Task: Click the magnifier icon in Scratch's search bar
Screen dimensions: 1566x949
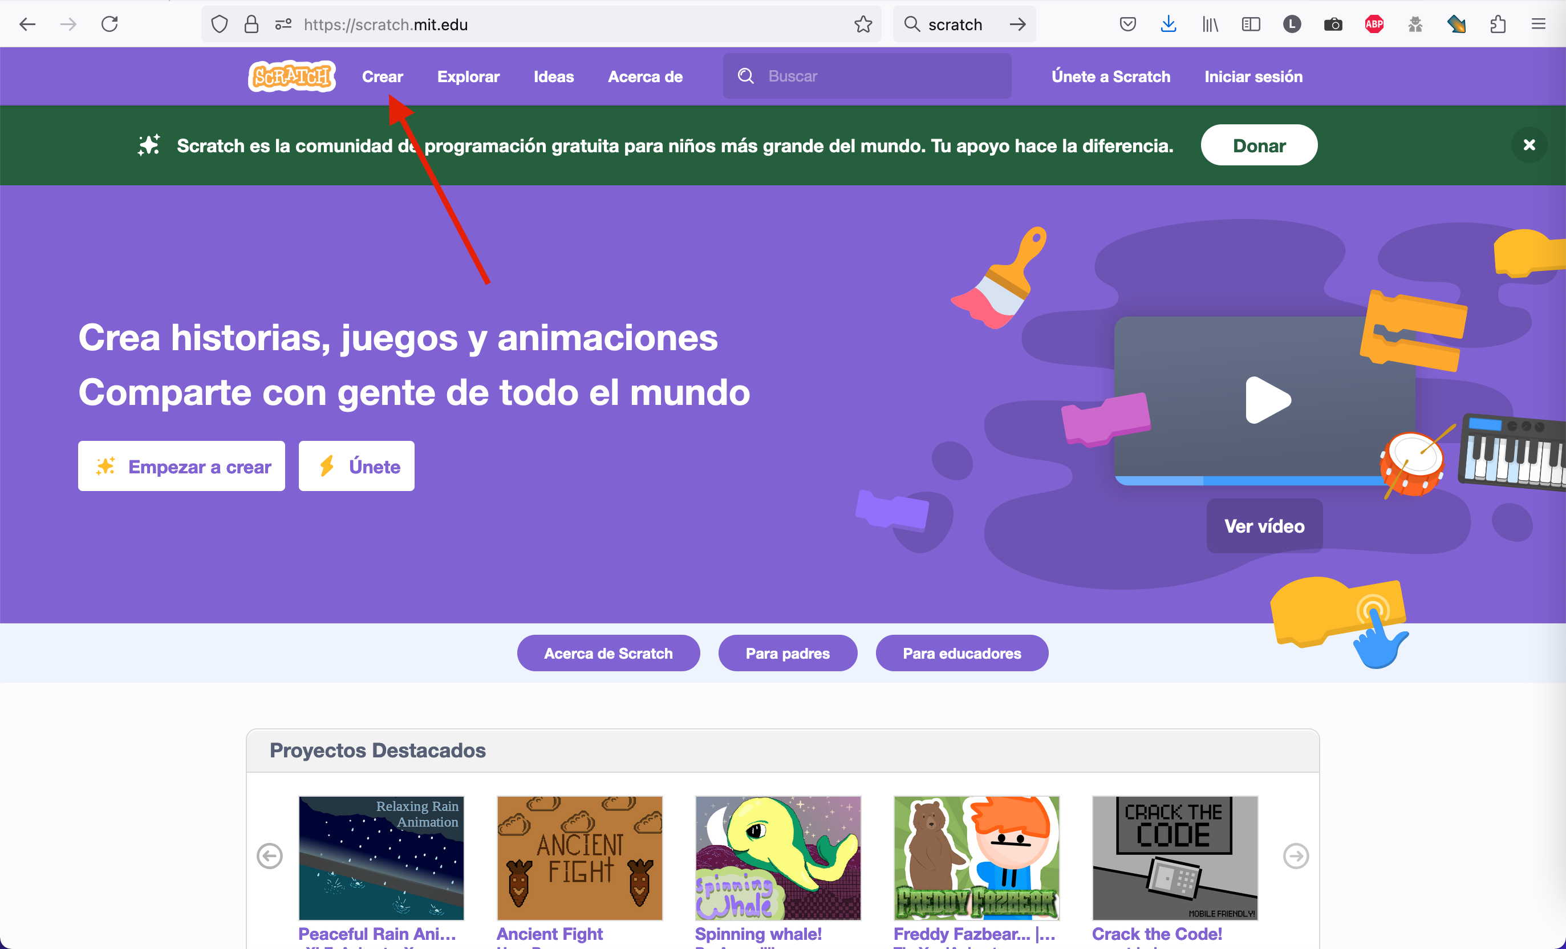Action: [745, 76]
